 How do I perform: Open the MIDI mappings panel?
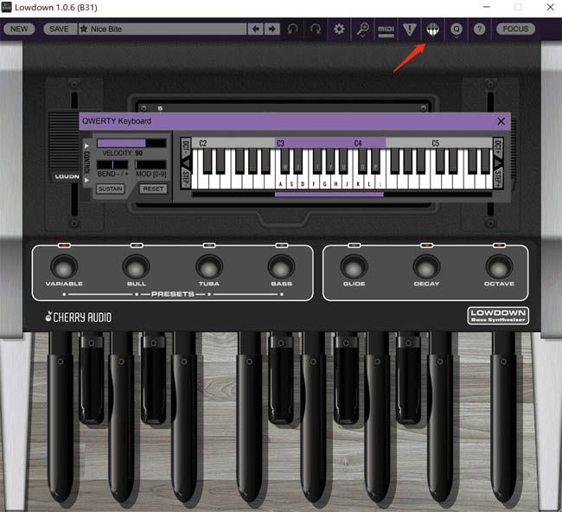click(x=386, y=29)
